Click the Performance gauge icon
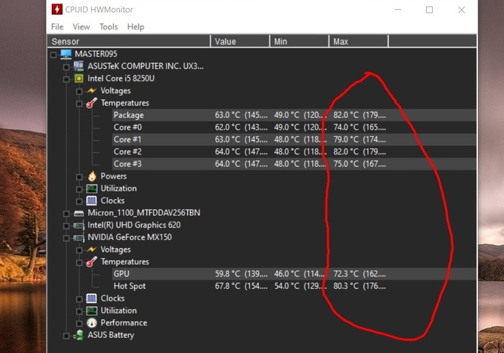This screenshot has width=504, height=353. coord(92,323)
